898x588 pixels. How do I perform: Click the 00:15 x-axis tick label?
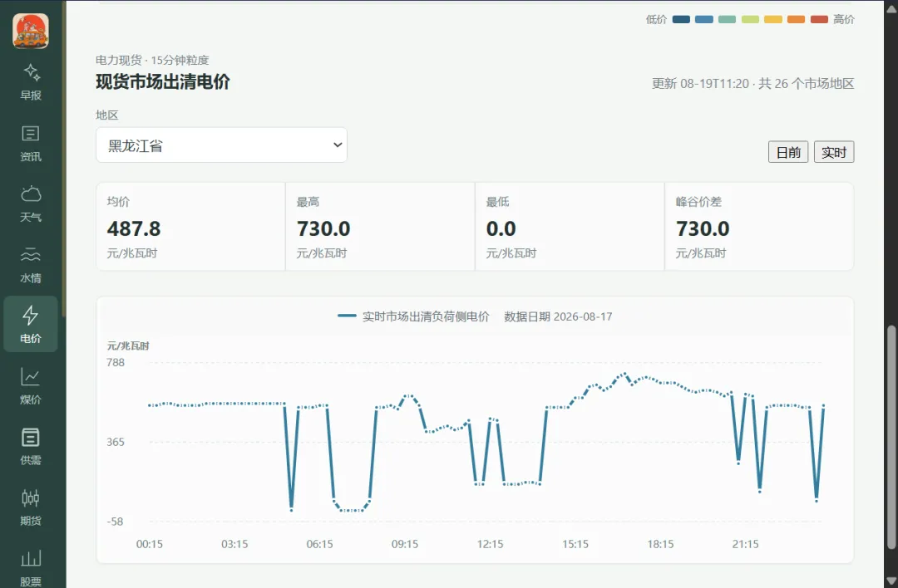[150, 544]
